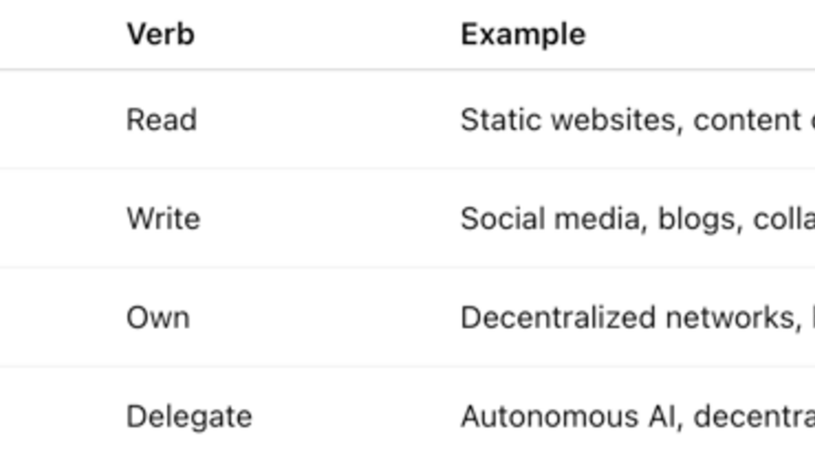Select the Write cell
Image resolution: width=815 pixels, height=458 pixels.
pos(163,219)
